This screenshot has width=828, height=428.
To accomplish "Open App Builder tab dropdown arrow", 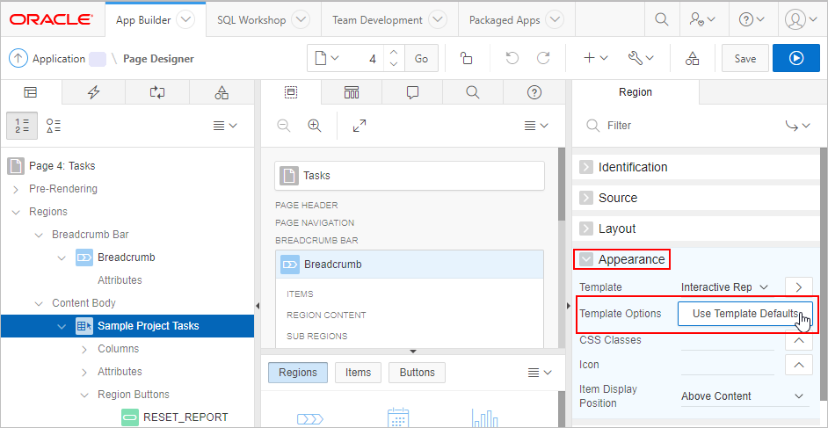I will click(x=185, y=20).
